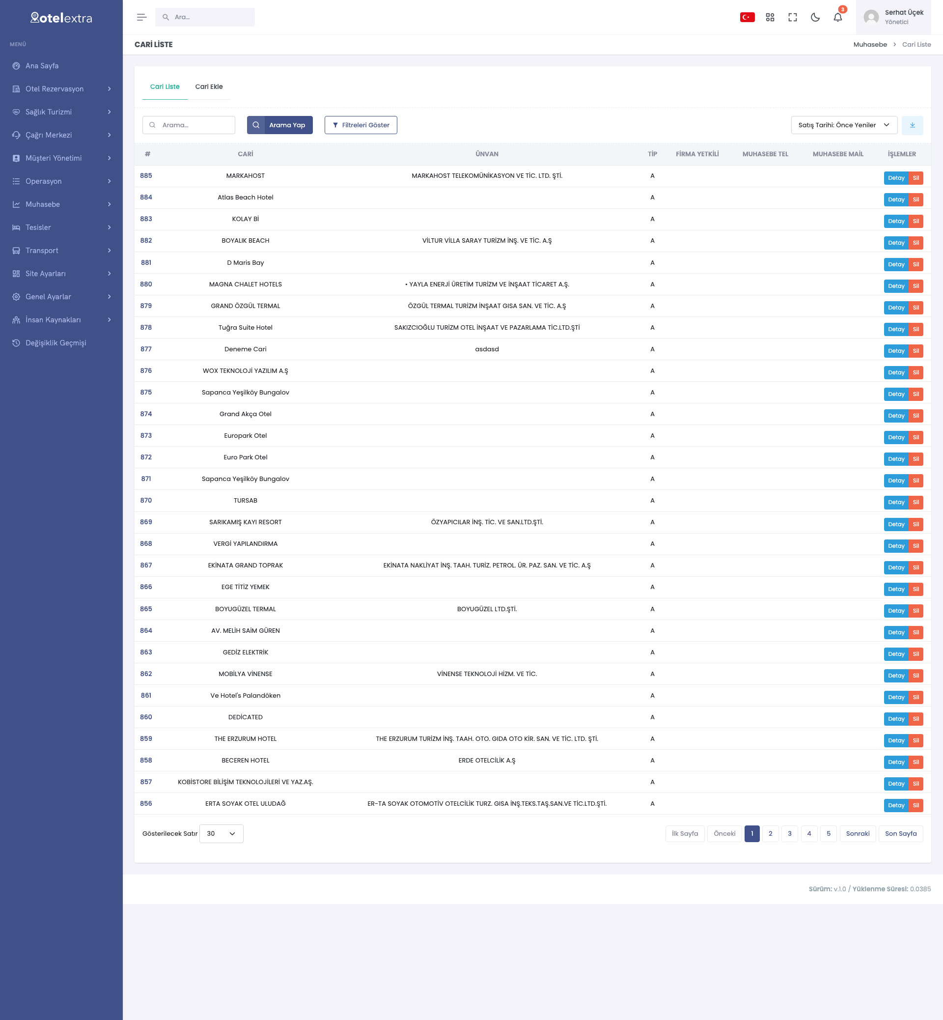Expand the Sağlık Turizmi menu chevron
Viewport: 943px width, 1020px height.
tap(109, 112)
